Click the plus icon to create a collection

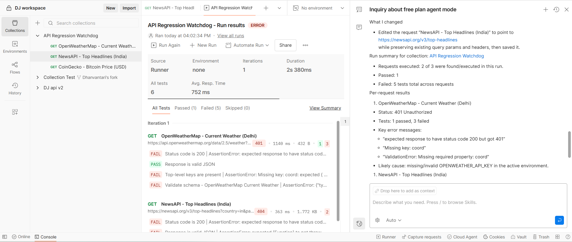[x=38, y=23]
